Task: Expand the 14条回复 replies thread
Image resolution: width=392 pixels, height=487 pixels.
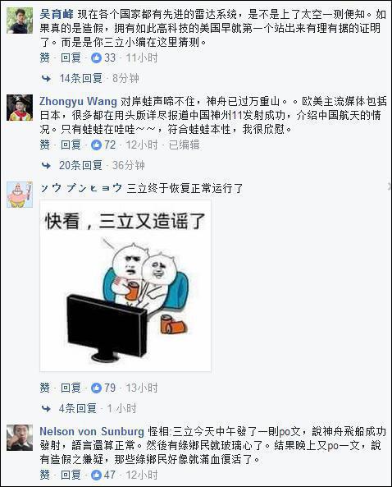Action: point(80,78)
